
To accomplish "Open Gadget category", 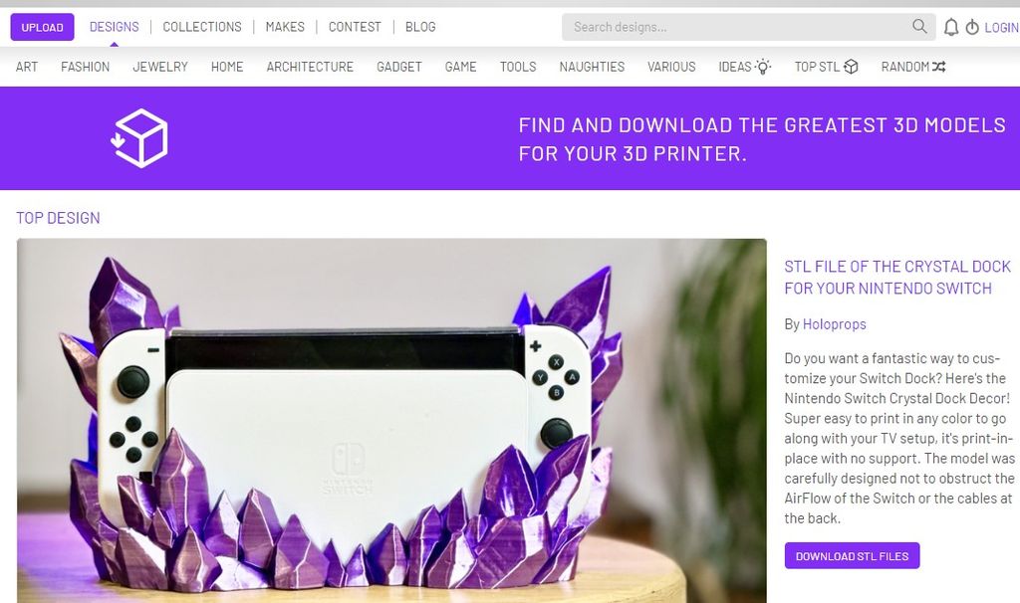I will 398,67.
